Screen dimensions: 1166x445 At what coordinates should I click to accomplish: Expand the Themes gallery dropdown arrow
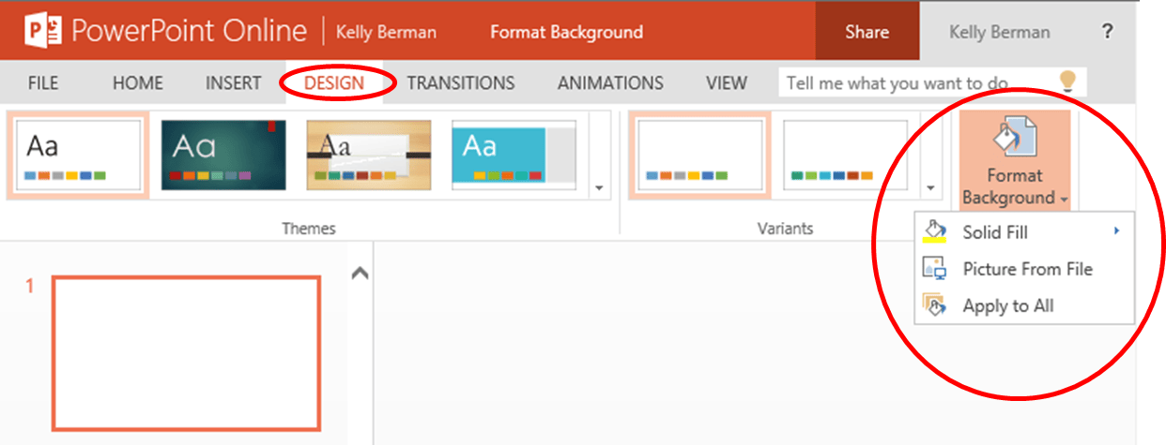[601, 188]
